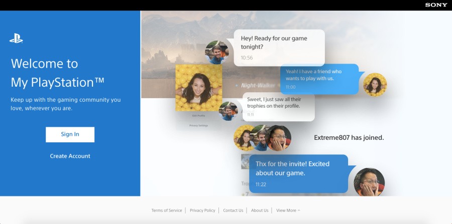
Task: Open the Contact Us footer link
Action: (x=233, y=210)
